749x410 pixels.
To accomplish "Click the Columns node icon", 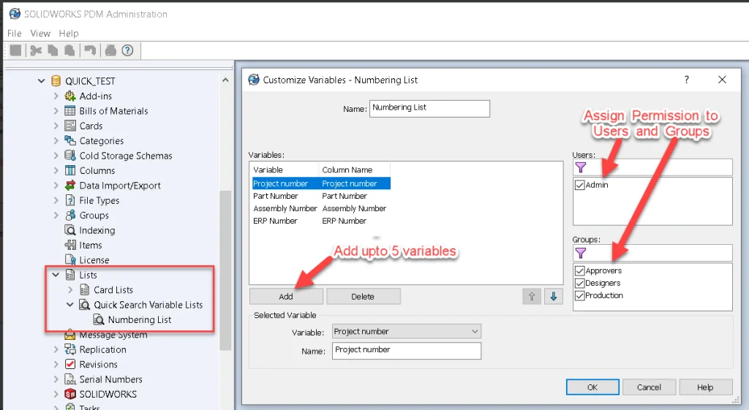I will [69, 170].
